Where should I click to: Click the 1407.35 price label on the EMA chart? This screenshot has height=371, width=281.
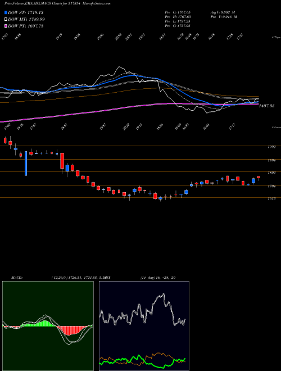click(x=266, y=106)
